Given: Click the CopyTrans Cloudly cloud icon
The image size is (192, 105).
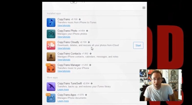Looking at the screenshot, I should click(51, 45).
